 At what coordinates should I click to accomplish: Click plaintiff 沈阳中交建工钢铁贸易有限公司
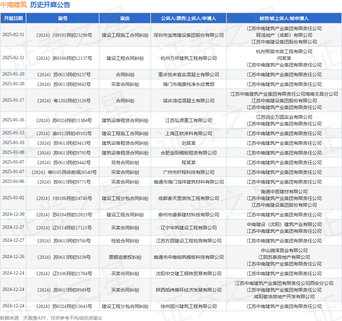tap(189, 274)
